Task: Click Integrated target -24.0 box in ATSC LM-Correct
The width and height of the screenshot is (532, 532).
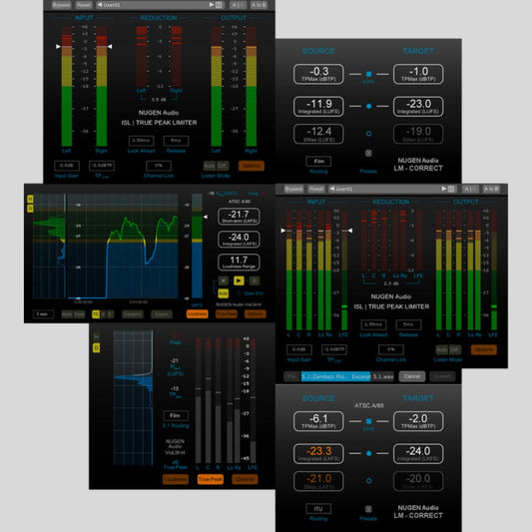Action: coord(418,453)
